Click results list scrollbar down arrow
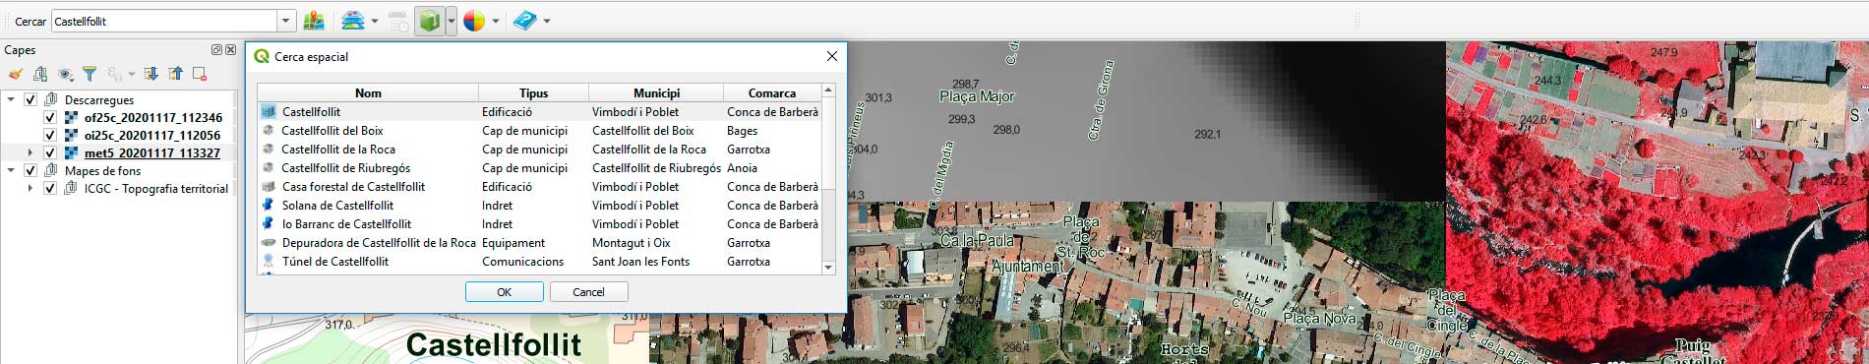Screen dimensions: 1869x364 click(x=828, y=268)
